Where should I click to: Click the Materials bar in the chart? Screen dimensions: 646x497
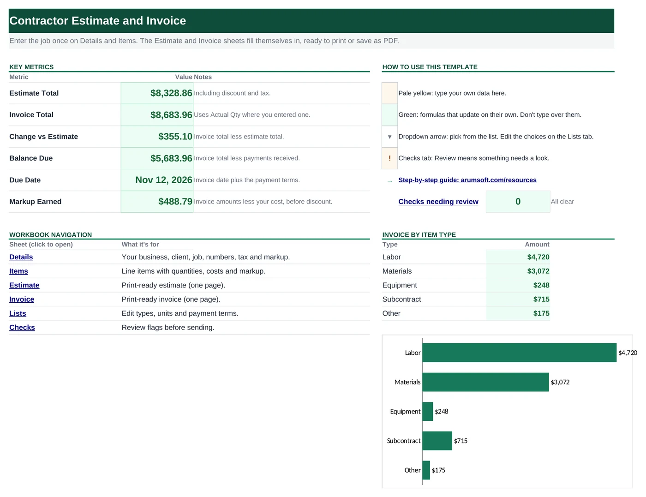[485, 382]
